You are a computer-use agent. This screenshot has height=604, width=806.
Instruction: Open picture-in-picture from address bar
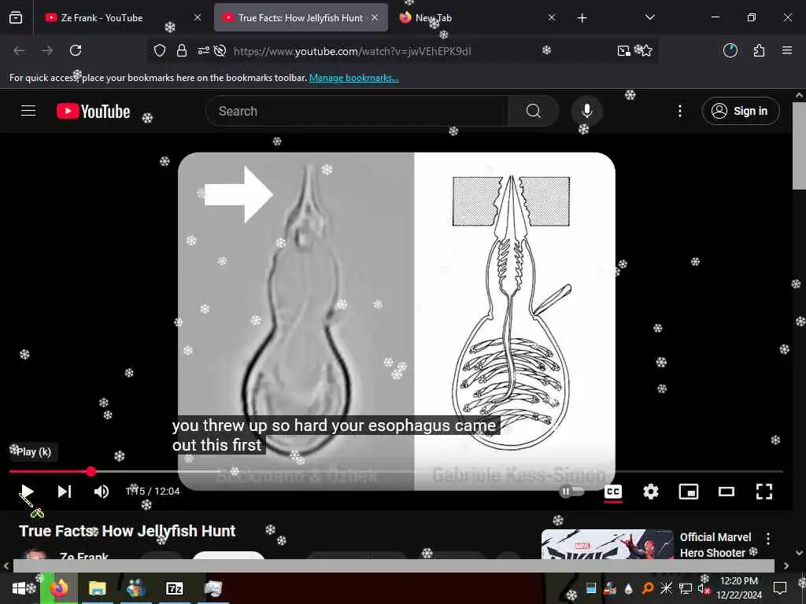point(623,50)
